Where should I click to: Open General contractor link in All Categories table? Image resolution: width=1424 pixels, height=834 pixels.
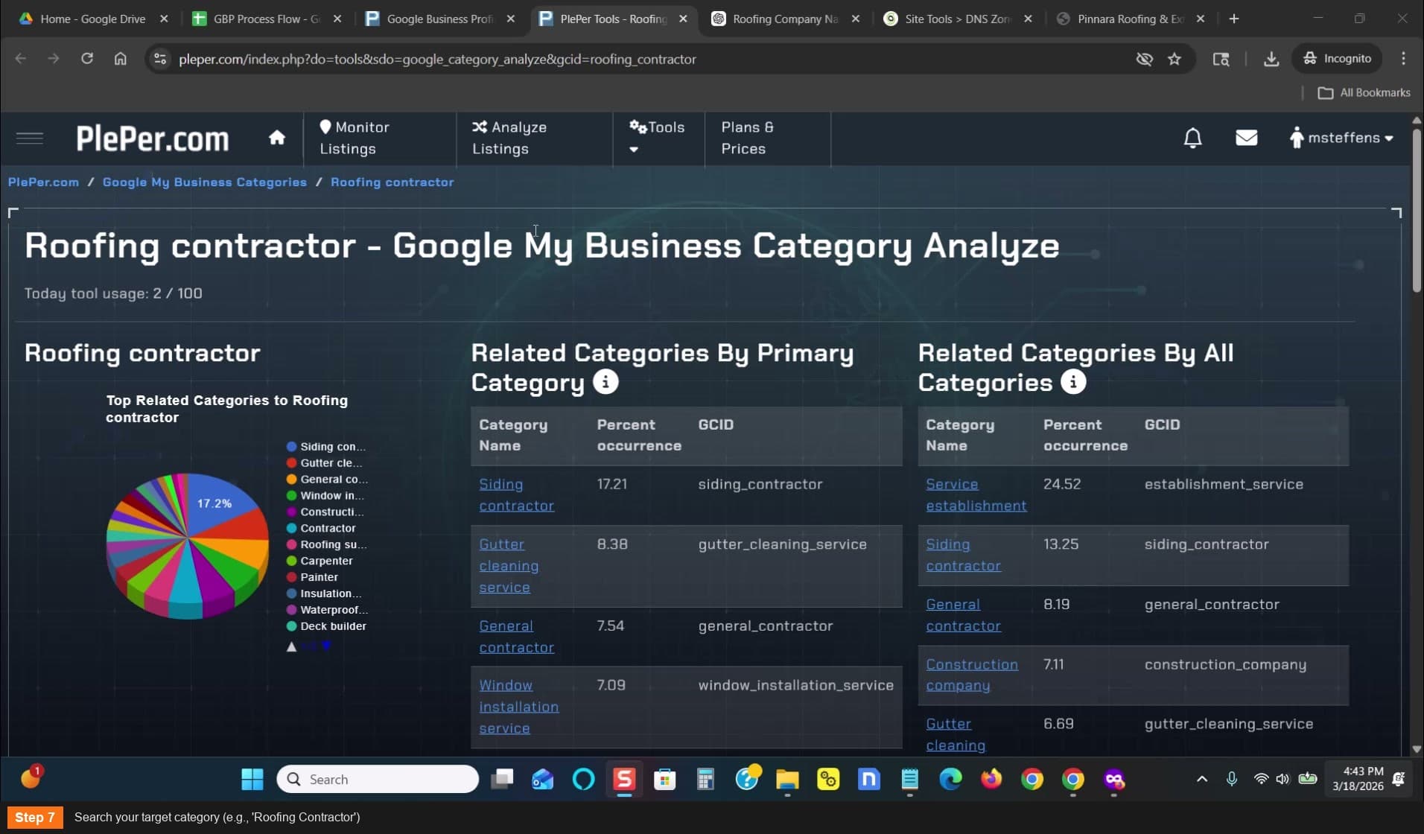963,615
